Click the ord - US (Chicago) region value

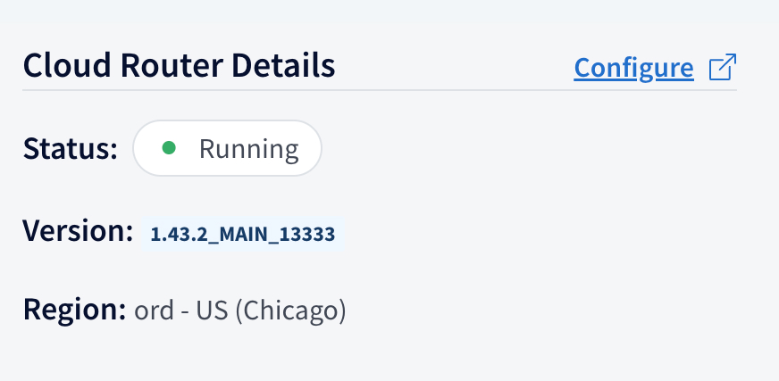pyautogui.click(x=240, y=311)
